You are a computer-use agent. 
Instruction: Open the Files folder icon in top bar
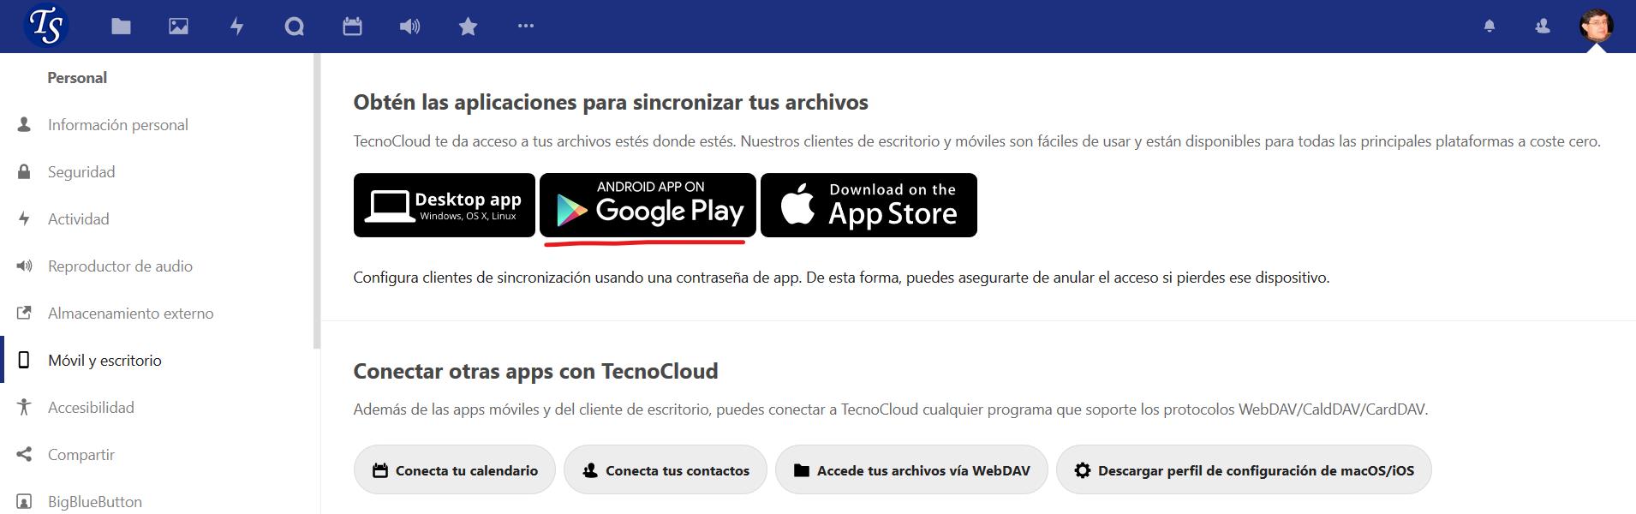(121, 27)
